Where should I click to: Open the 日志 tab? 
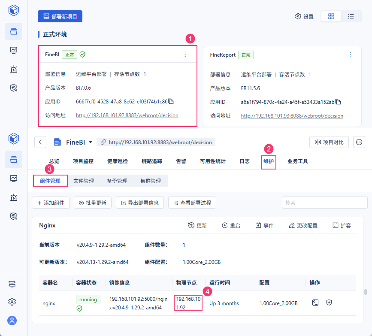[x=245, y=161]
